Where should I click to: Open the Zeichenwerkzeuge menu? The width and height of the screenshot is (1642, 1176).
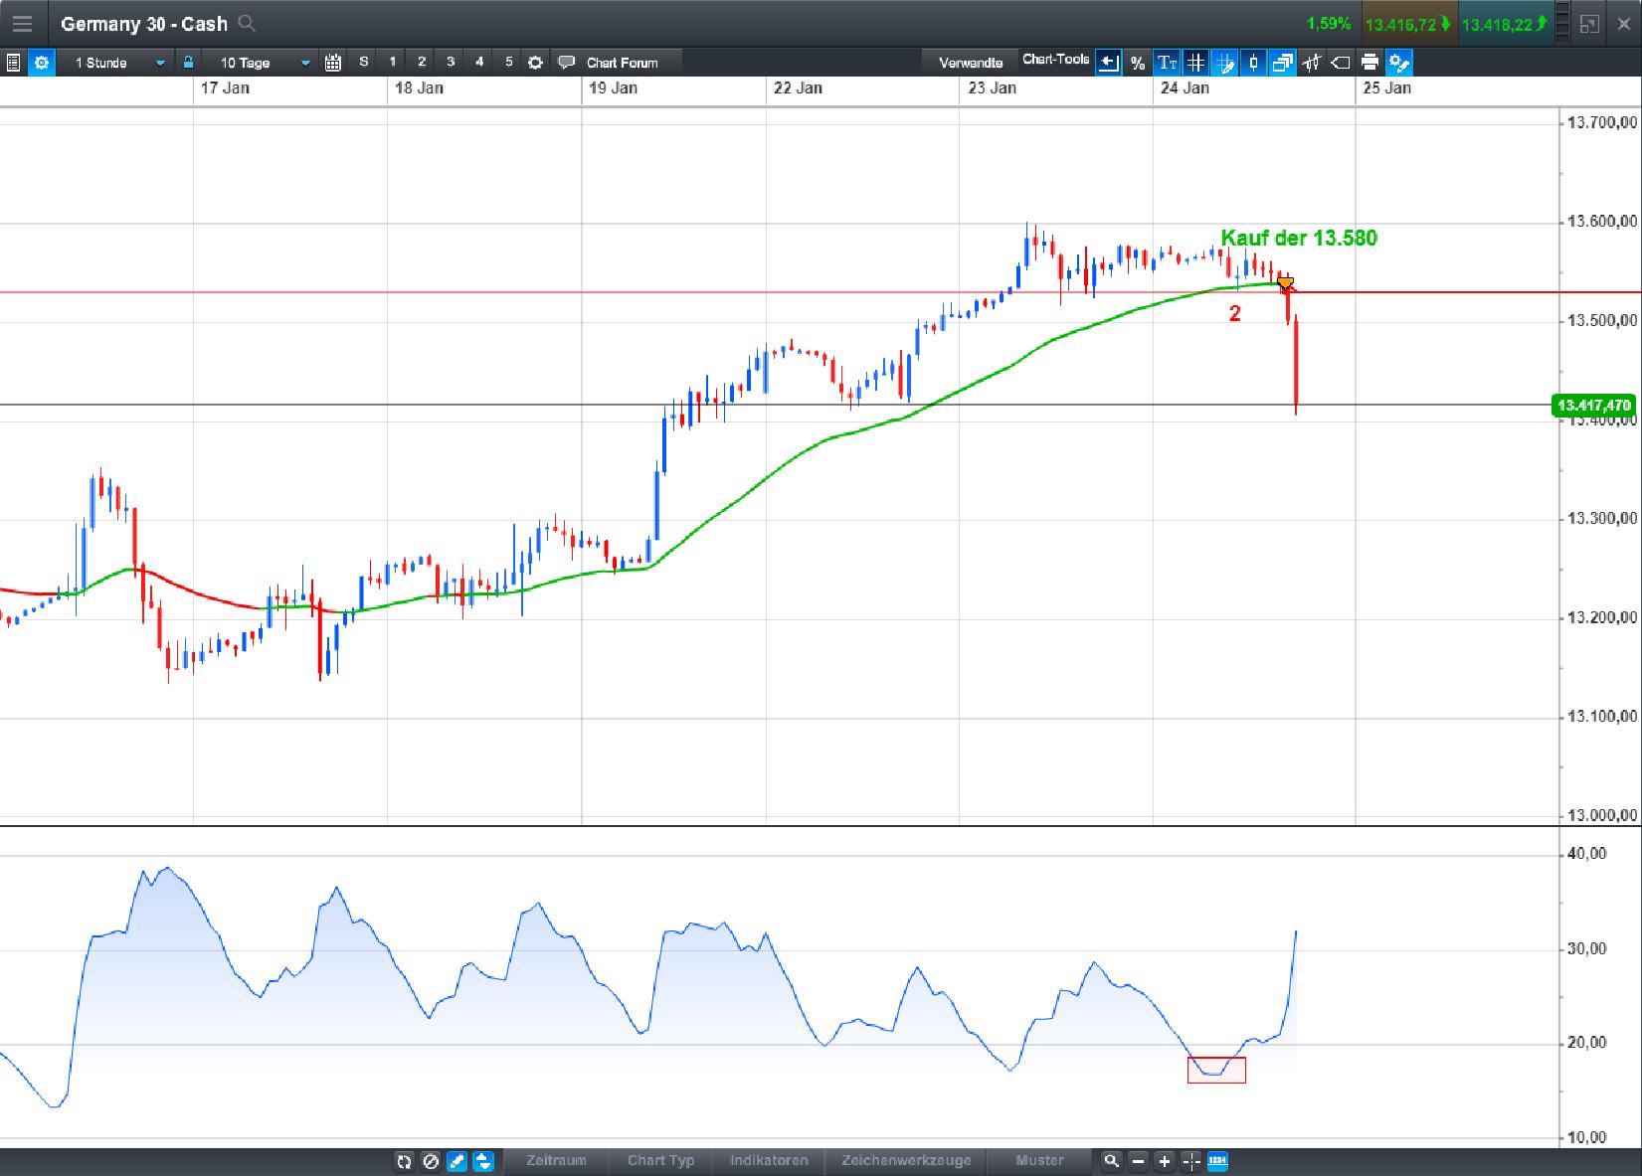click(906, 1161)
